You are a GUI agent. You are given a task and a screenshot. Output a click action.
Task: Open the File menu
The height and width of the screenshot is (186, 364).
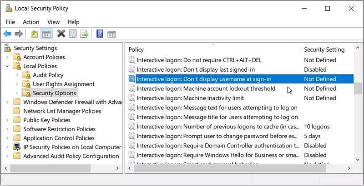tap(10, 22)
